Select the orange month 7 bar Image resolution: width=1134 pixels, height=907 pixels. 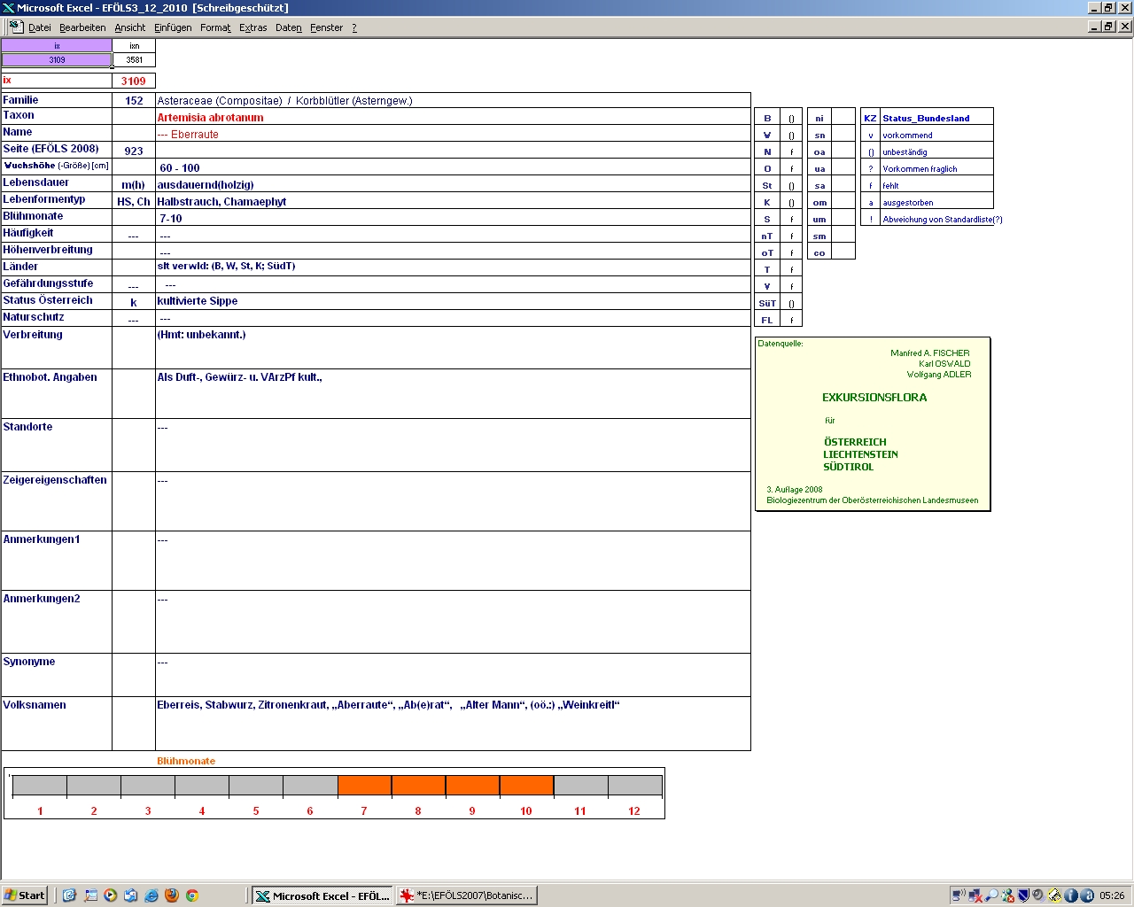tap(364, 785)
